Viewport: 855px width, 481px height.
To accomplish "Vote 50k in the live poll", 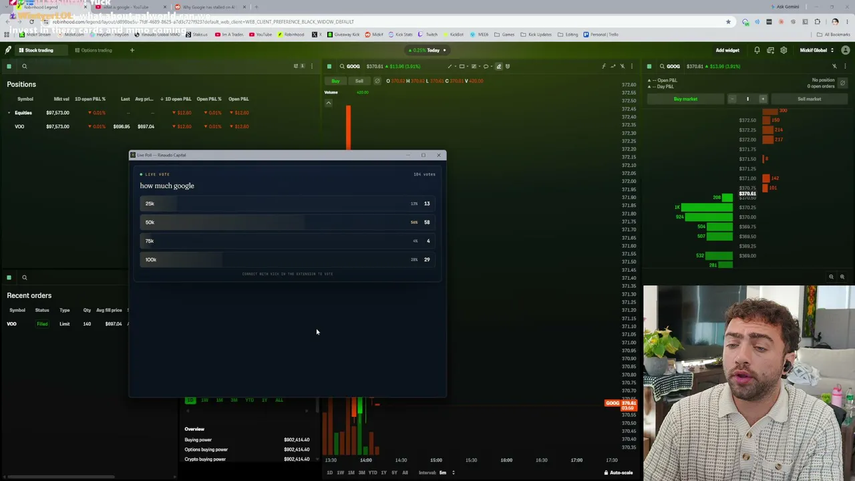I will tap(287, 222).
